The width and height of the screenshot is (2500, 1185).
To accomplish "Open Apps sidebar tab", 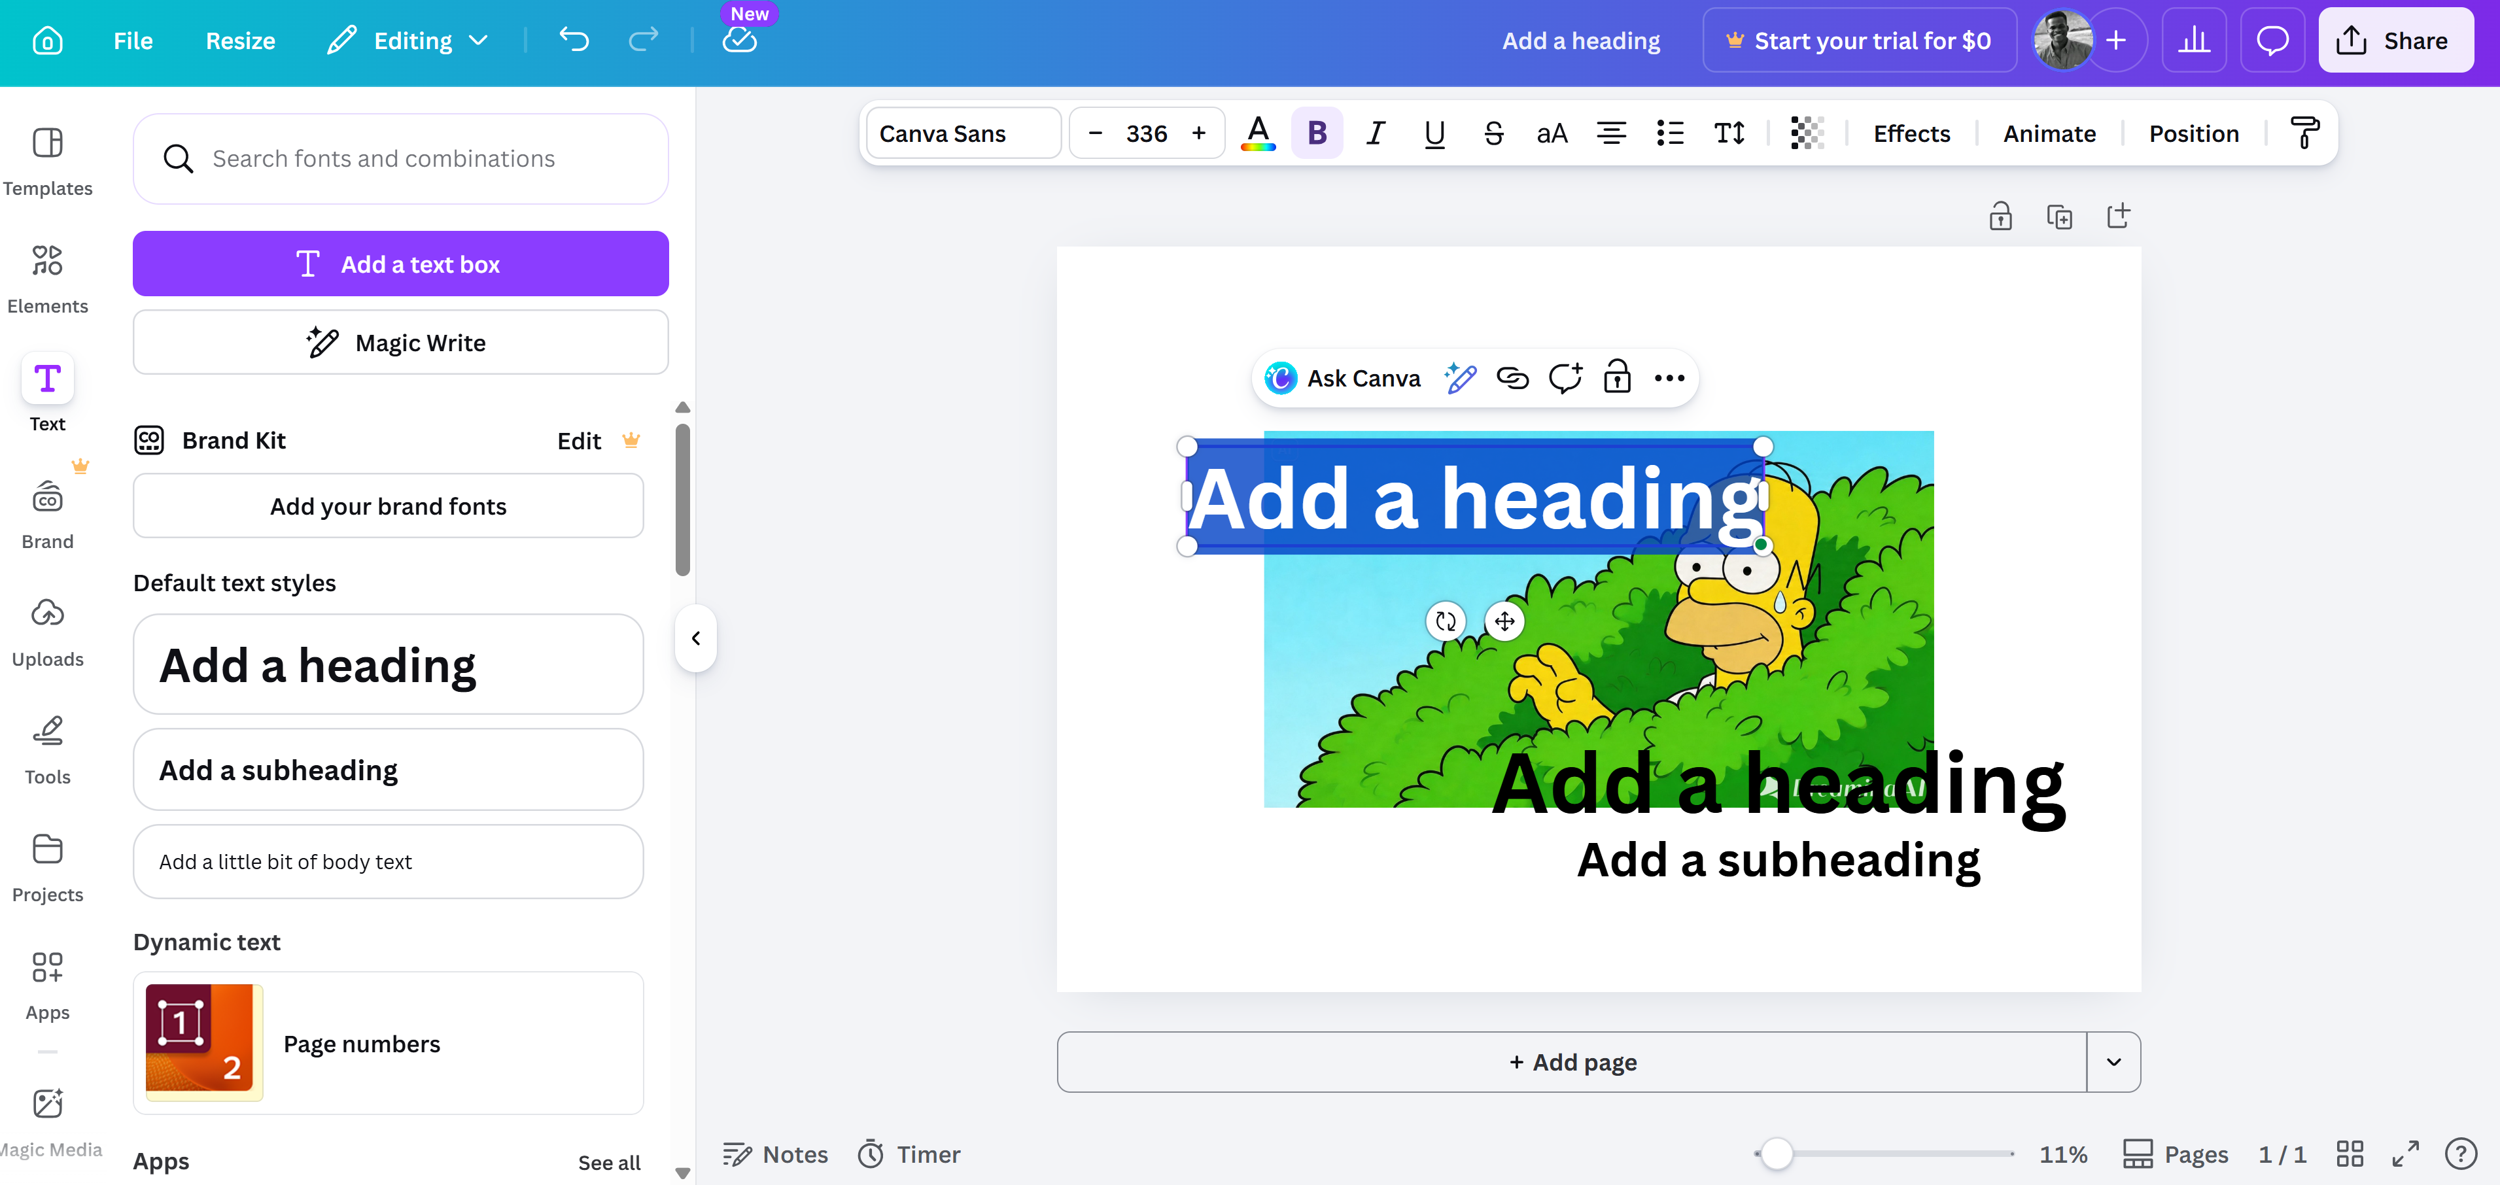I will click(48, 985).
